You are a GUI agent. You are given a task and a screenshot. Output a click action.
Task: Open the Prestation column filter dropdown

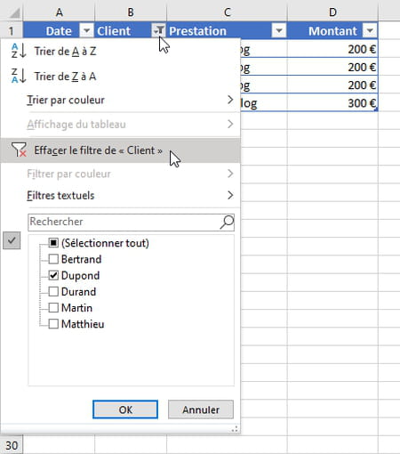(x=279, y=30)
